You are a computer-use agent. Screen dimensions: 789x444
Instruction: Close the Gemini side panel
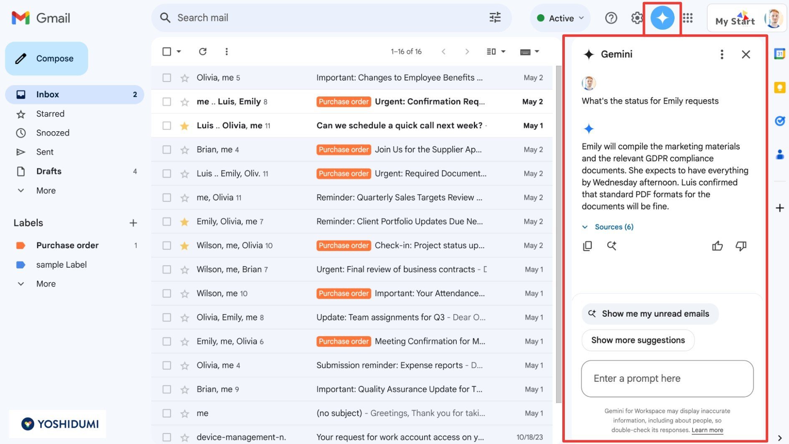(746, 54)
